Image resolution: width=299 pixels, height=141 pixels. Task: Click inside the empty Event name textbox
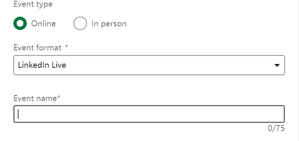click(x=149, y=114)
